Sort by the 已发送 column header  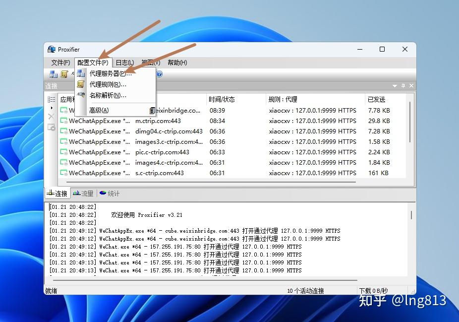point(386,100)
